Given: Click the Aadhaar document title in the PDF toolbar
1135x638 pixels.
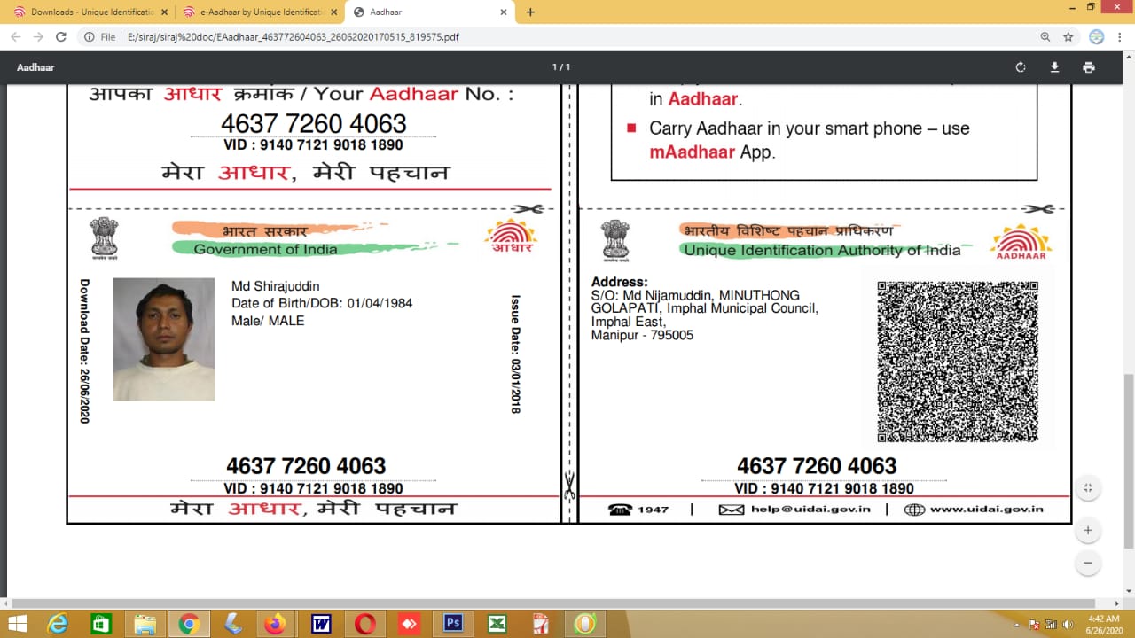Looking at the screenshot, I should click(x=35, y=67).
